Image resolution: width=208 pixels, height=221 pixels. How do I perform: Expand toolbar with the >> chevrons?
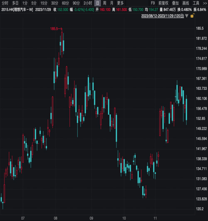205,3
